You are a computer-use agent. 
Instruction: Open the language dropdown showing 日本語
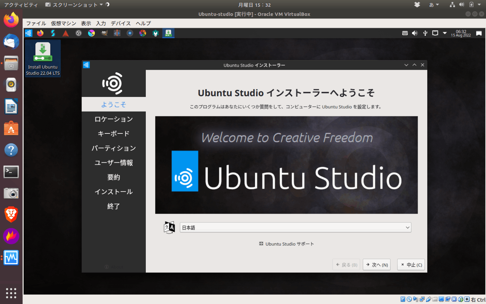(295, 228)
